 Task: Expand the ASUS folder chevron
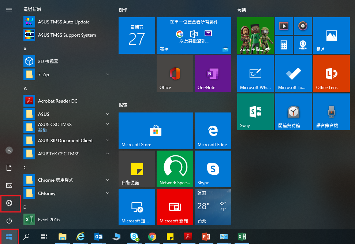point(108,114)
